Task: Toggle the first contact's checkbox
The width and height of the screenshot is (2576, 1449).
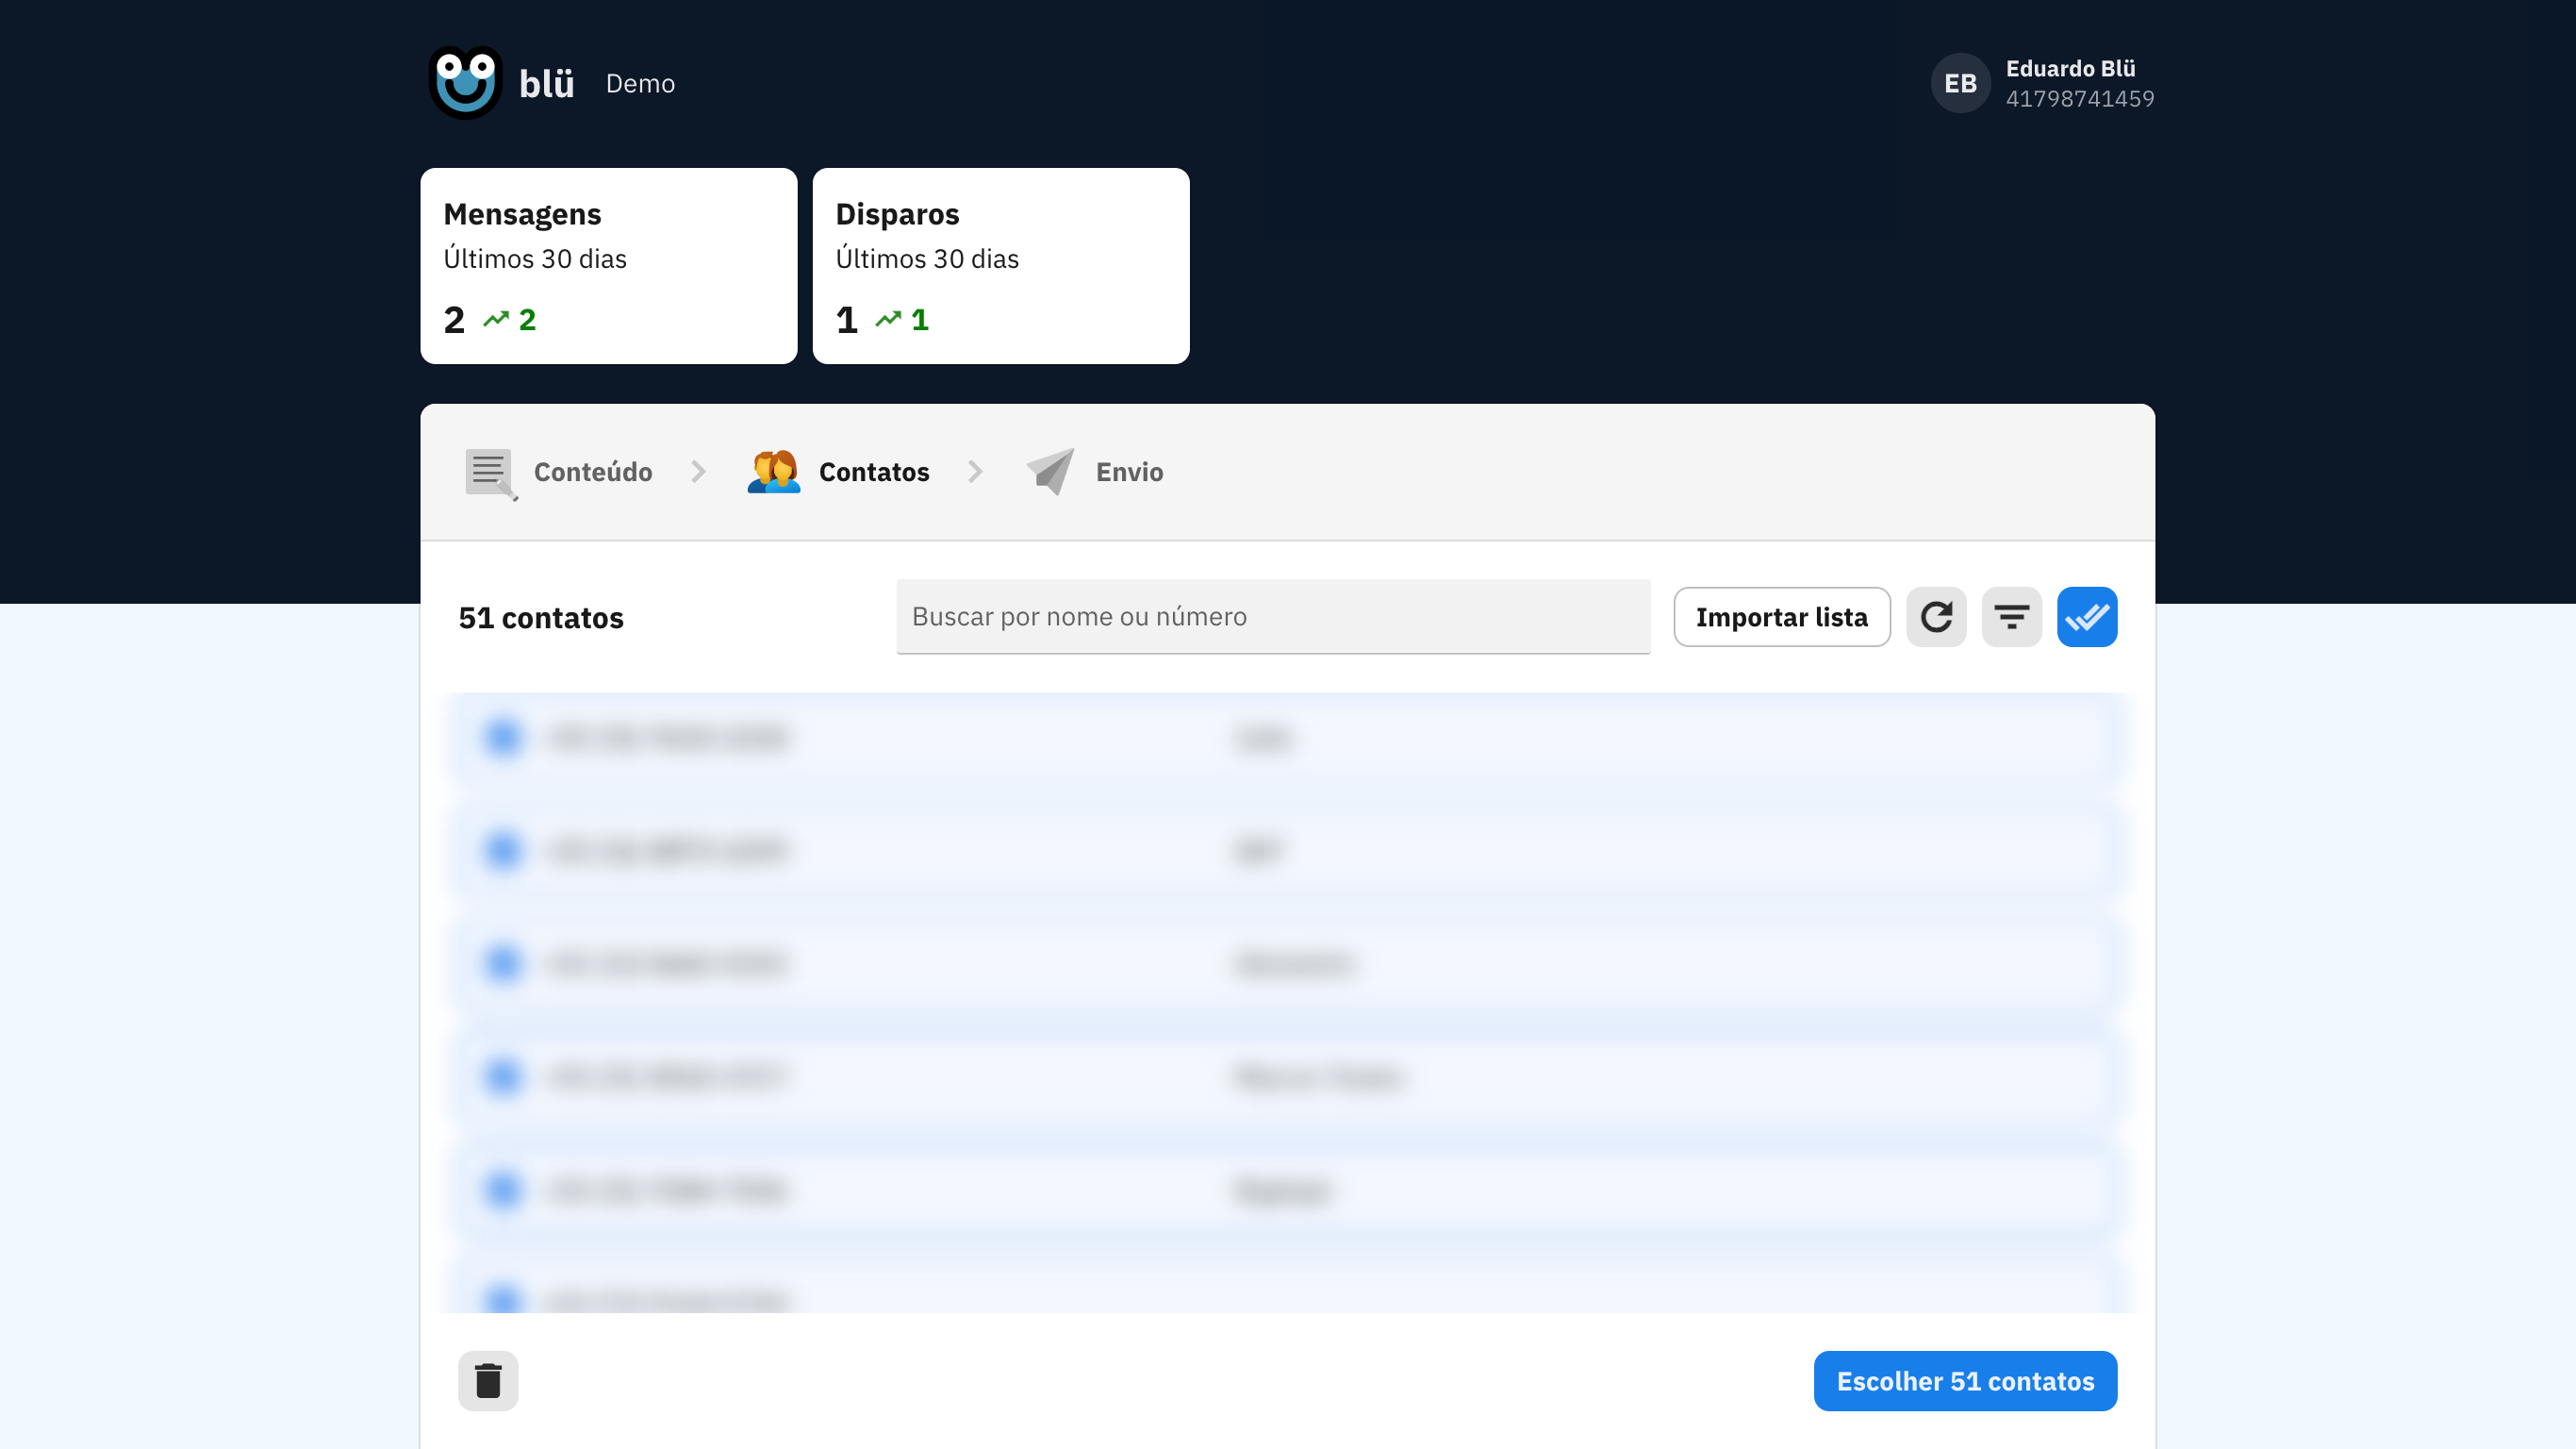Action: 503,738
